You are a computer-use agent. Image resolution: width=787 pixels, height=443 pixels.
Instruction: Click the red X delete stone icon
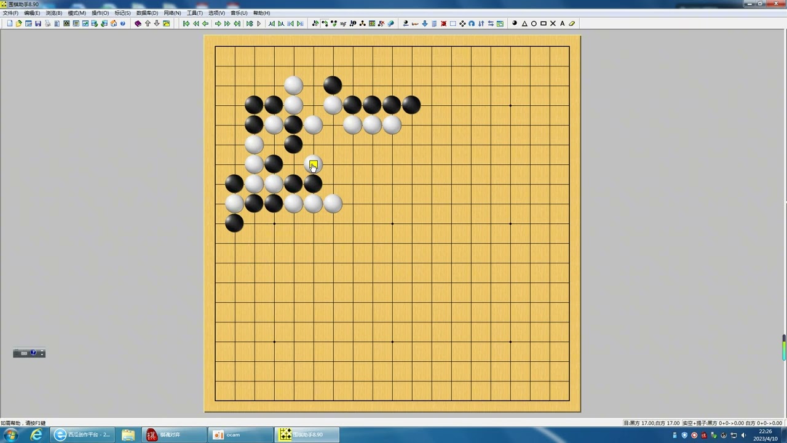click(x=443, y=23)
